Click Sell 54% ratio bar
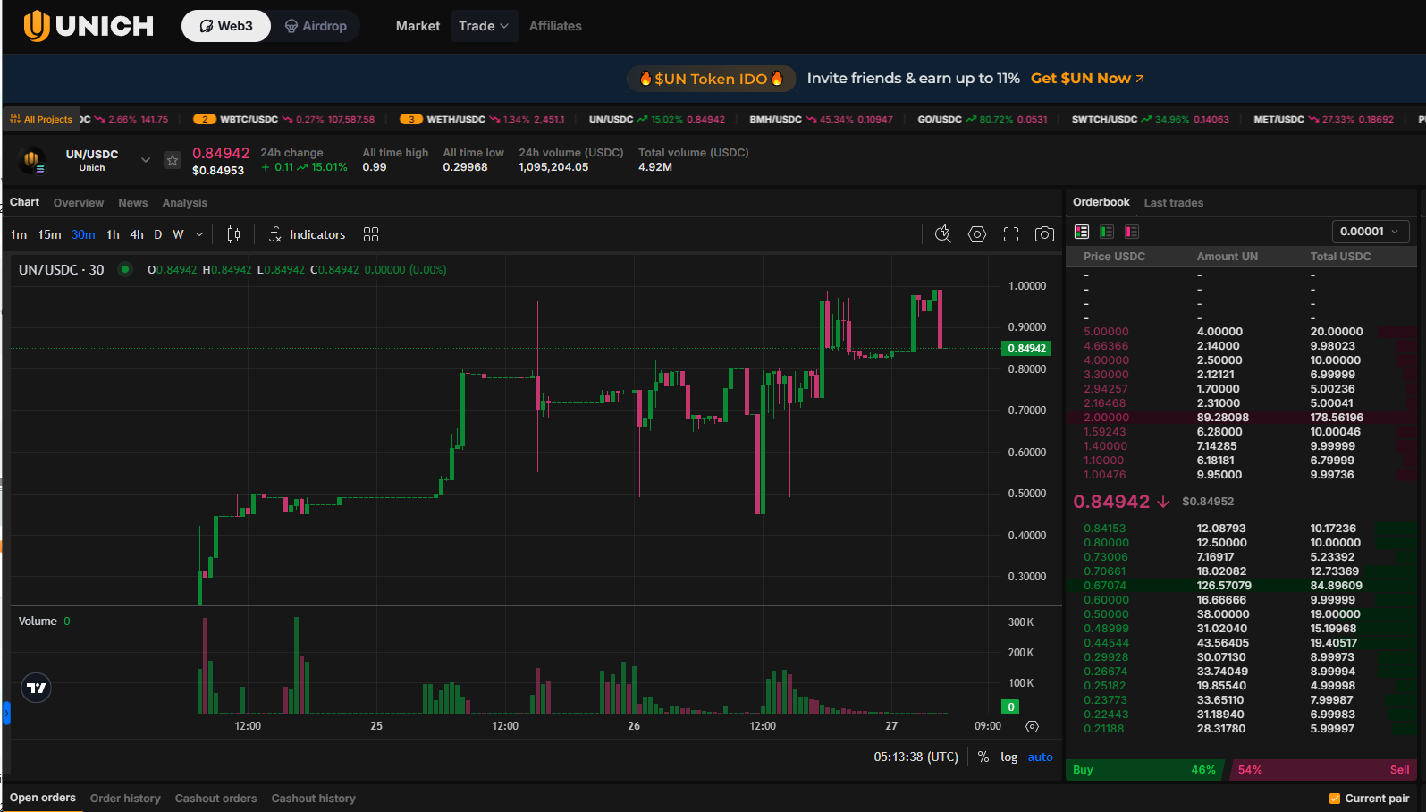The image size is (1426, 812). click(x=1323, y=770)
